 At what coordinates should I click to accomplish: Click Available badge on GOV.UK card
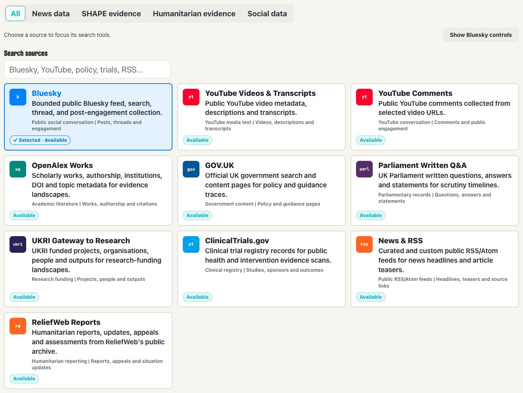click(197, 216)
